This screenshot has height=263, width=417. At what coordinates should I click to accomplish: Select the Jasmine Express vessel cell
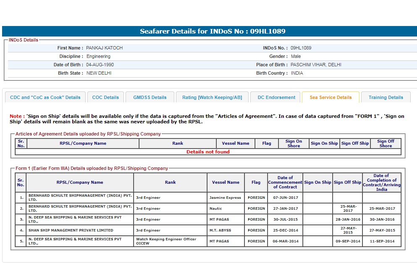(225, 198)
